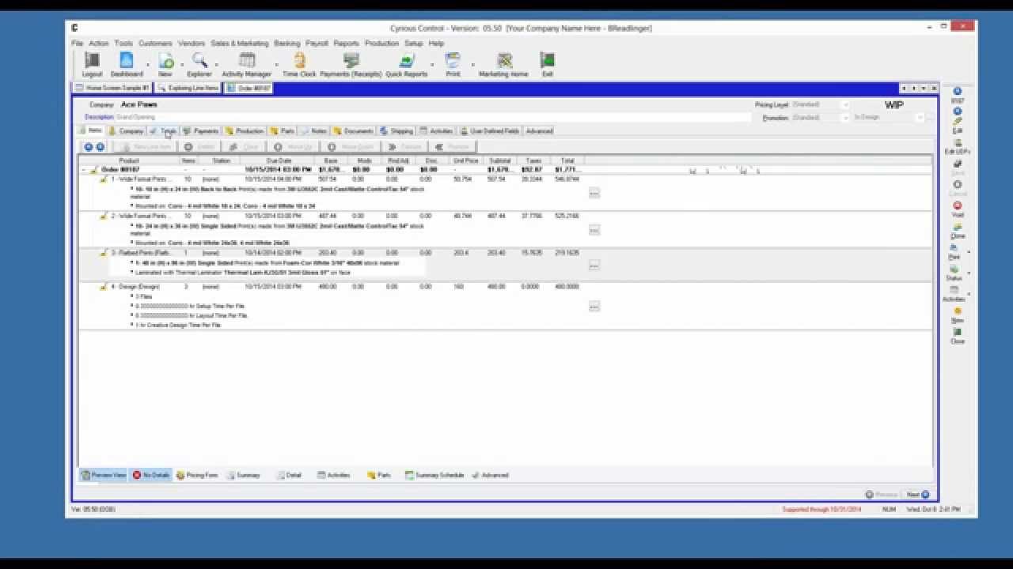Screen dimensions: 1013x569
Task: Click the Description field
Action: 432,117
